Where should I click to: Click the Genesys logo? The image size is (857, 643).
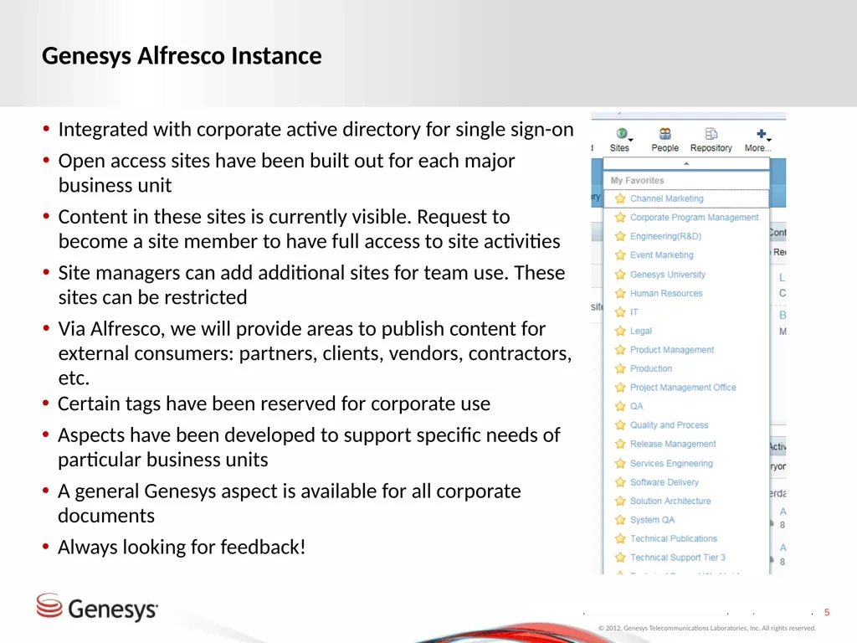pyautogui.click(x=97, y=608)
